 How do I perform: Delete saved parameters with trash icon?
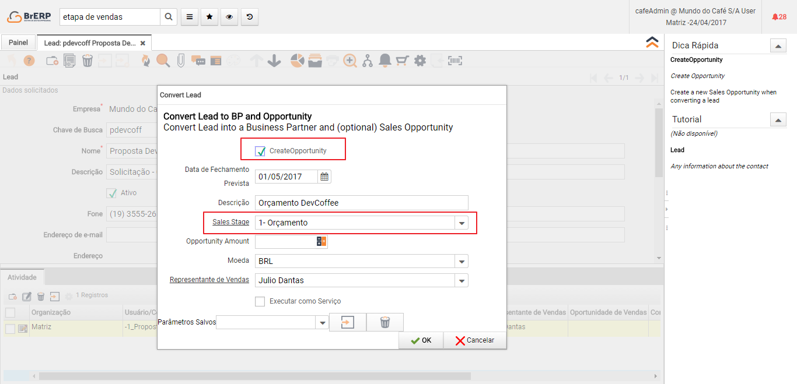(385, 322)
